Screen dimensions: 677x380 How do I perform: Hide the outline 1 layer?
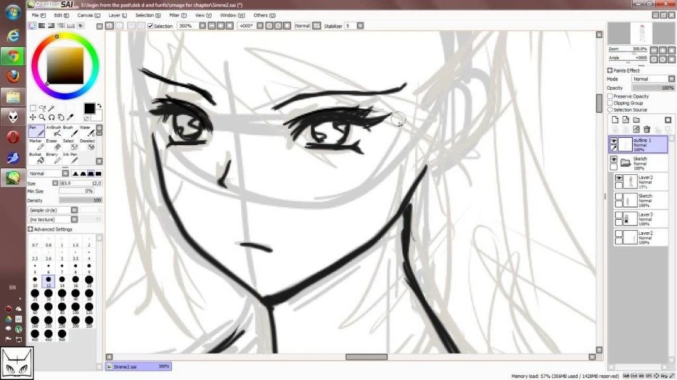pos(614,141)
